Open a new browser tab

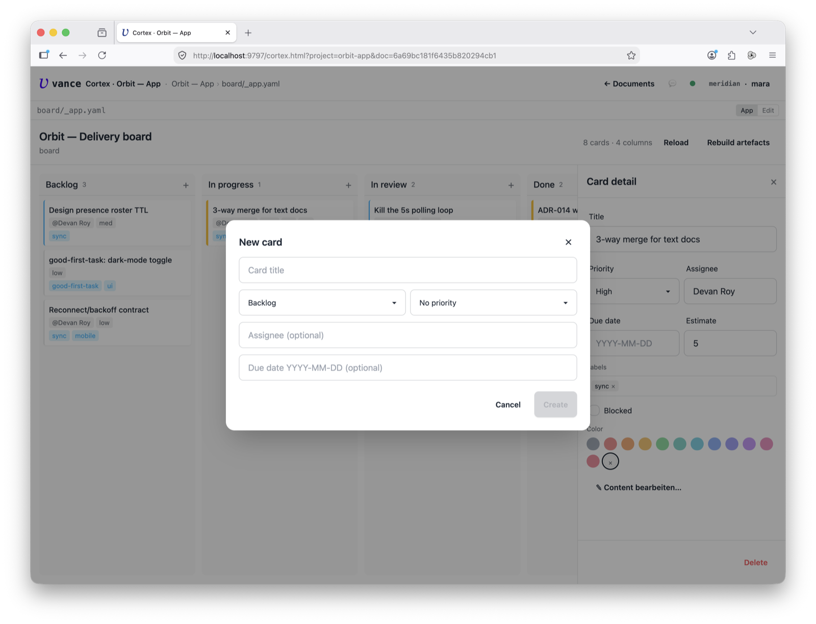248,33
